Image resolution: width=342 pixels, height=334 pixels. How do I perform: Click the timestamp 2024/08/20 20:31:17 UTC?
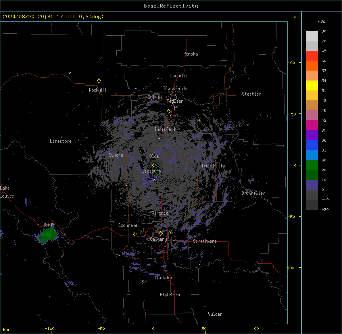39,17
